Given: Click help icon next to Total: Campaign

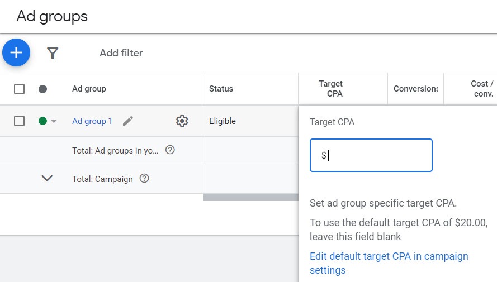Looking at the screenshot, I should tap(144, 179).
